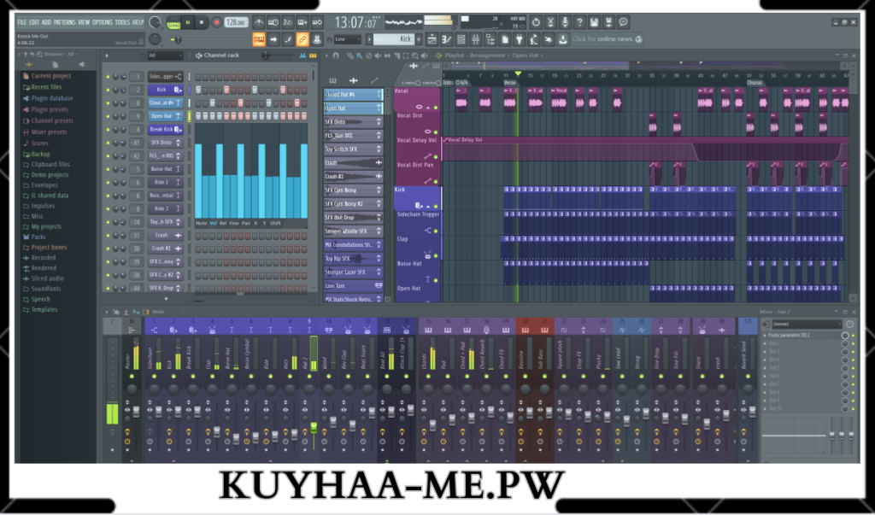Click the Verse timeline marker

tap(509, 83)
